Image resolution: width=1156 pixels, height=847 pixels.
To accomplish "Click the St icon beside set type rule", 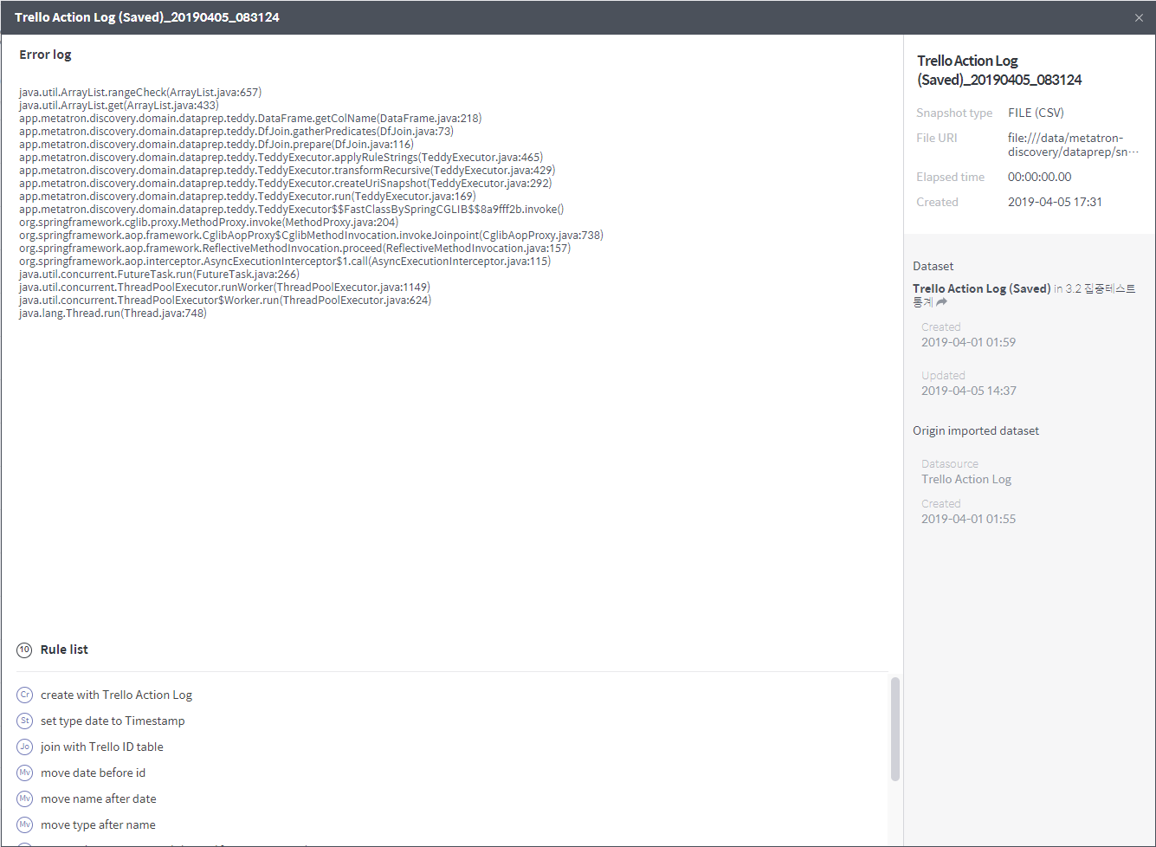I will [25, 721].
